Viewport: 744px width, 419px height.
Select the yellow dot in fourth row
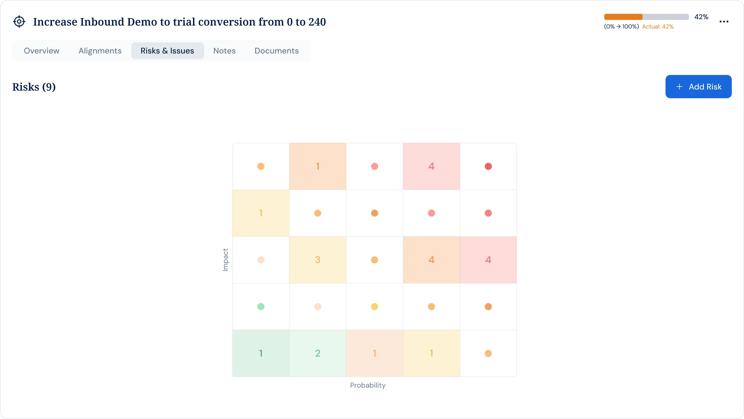[x=374, y=307]
